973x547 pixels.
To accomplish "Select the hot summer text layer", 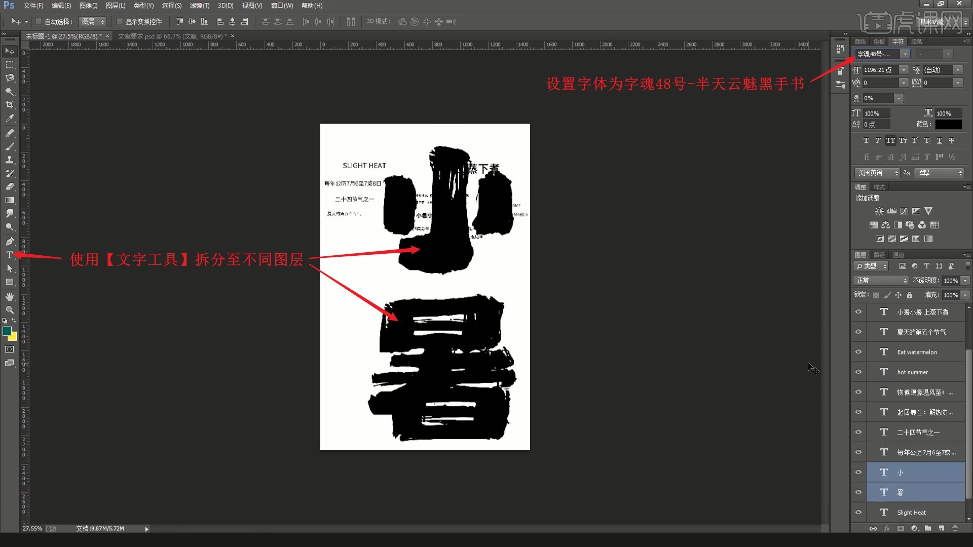I will pos(912,372).
